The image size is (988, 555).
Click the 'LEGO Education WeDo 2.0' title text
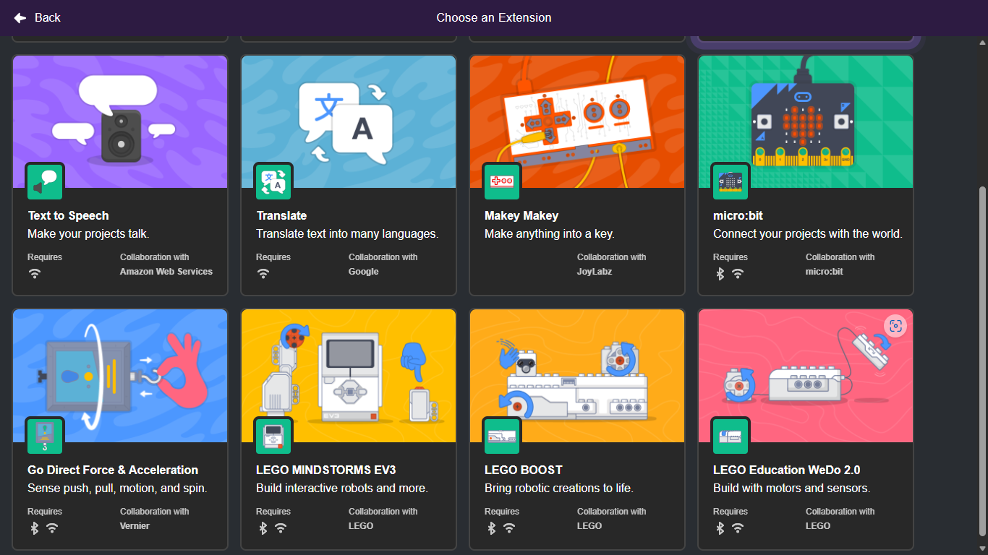pyautogui.click(x=787, y=470)
